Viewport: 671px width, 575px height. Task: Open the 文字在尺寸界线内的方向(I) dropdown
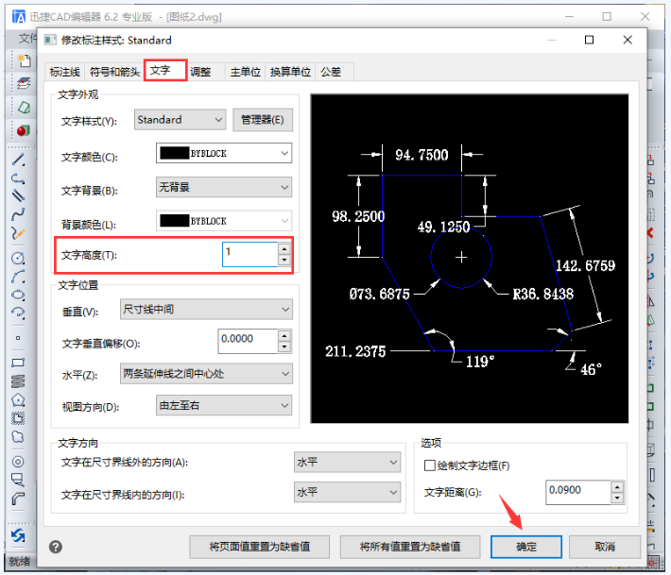[347, 492]
